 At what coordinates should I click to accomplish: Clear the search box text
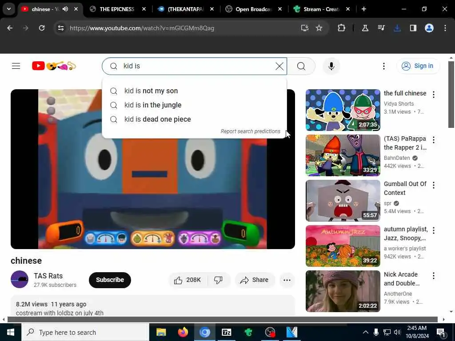point(279,66)
